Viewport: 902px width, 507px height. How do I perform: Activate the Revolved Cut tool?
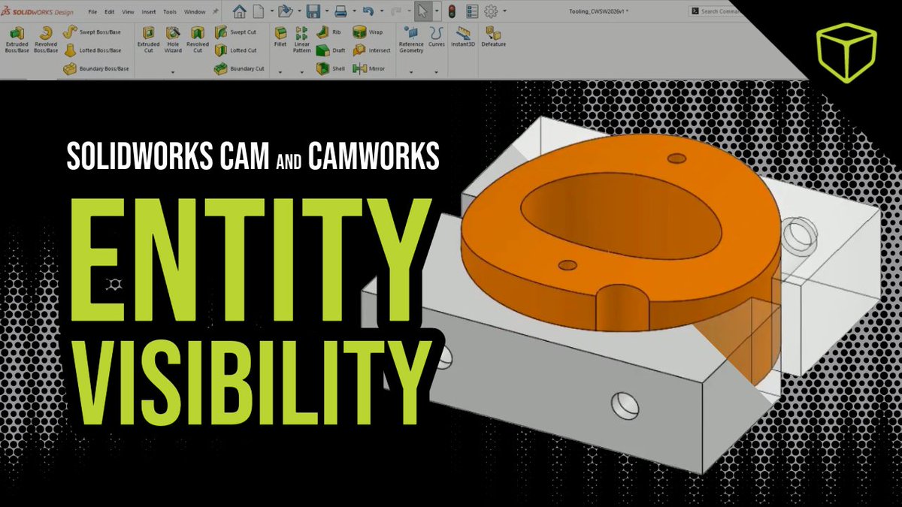(x=198, y=39)
